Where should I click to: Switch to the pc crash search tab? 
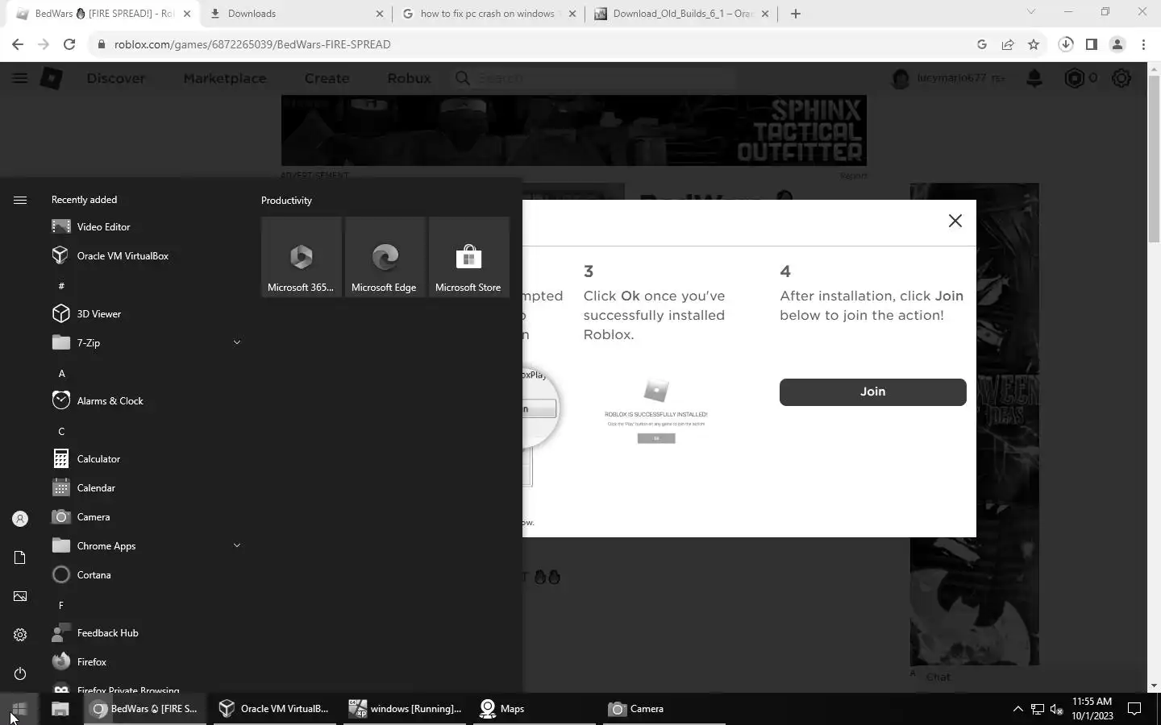(x=489, y=14)
